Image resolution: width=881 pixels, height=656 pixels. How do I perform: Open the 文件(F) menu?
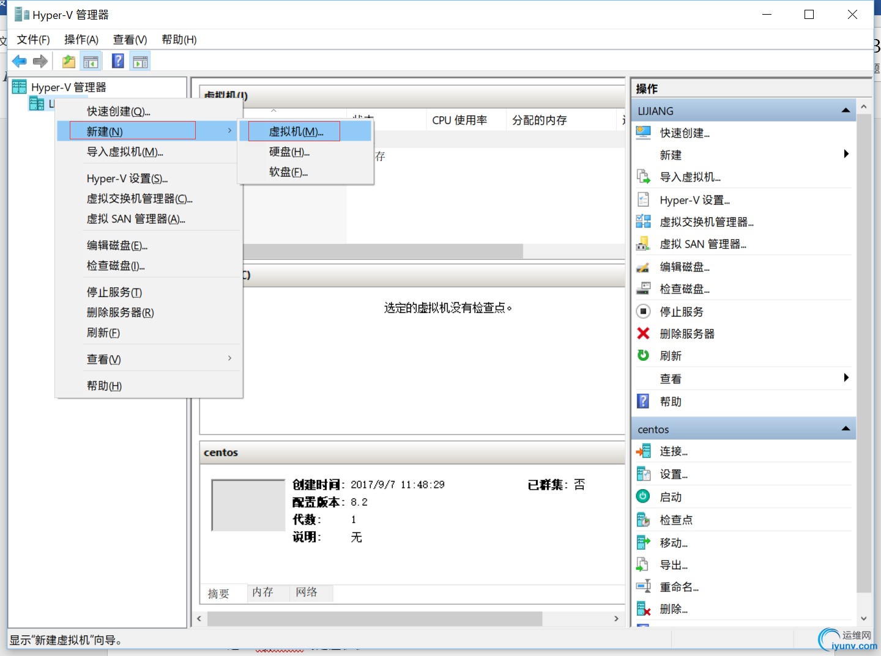(33, 40)
